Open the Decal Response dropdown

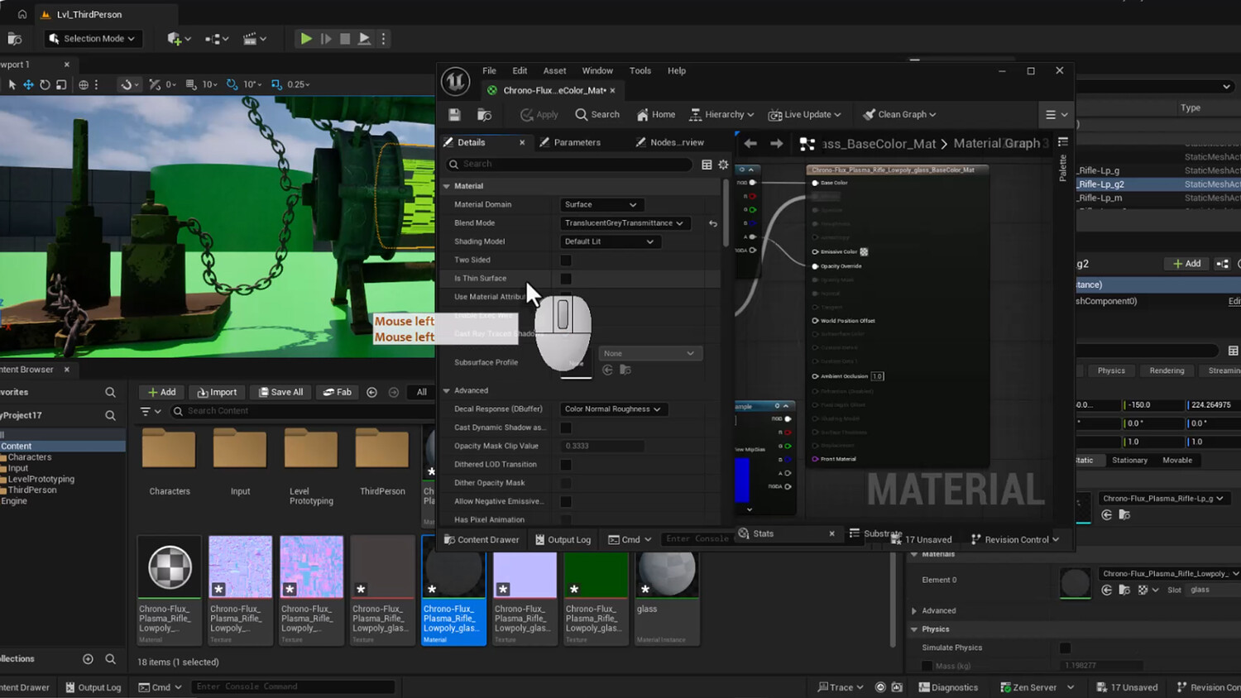click(x=613, y=409)
